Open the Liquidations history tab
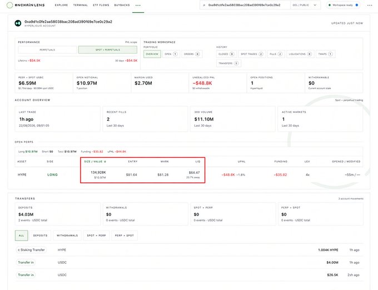 pyautogui.click(x=300, y=54)
